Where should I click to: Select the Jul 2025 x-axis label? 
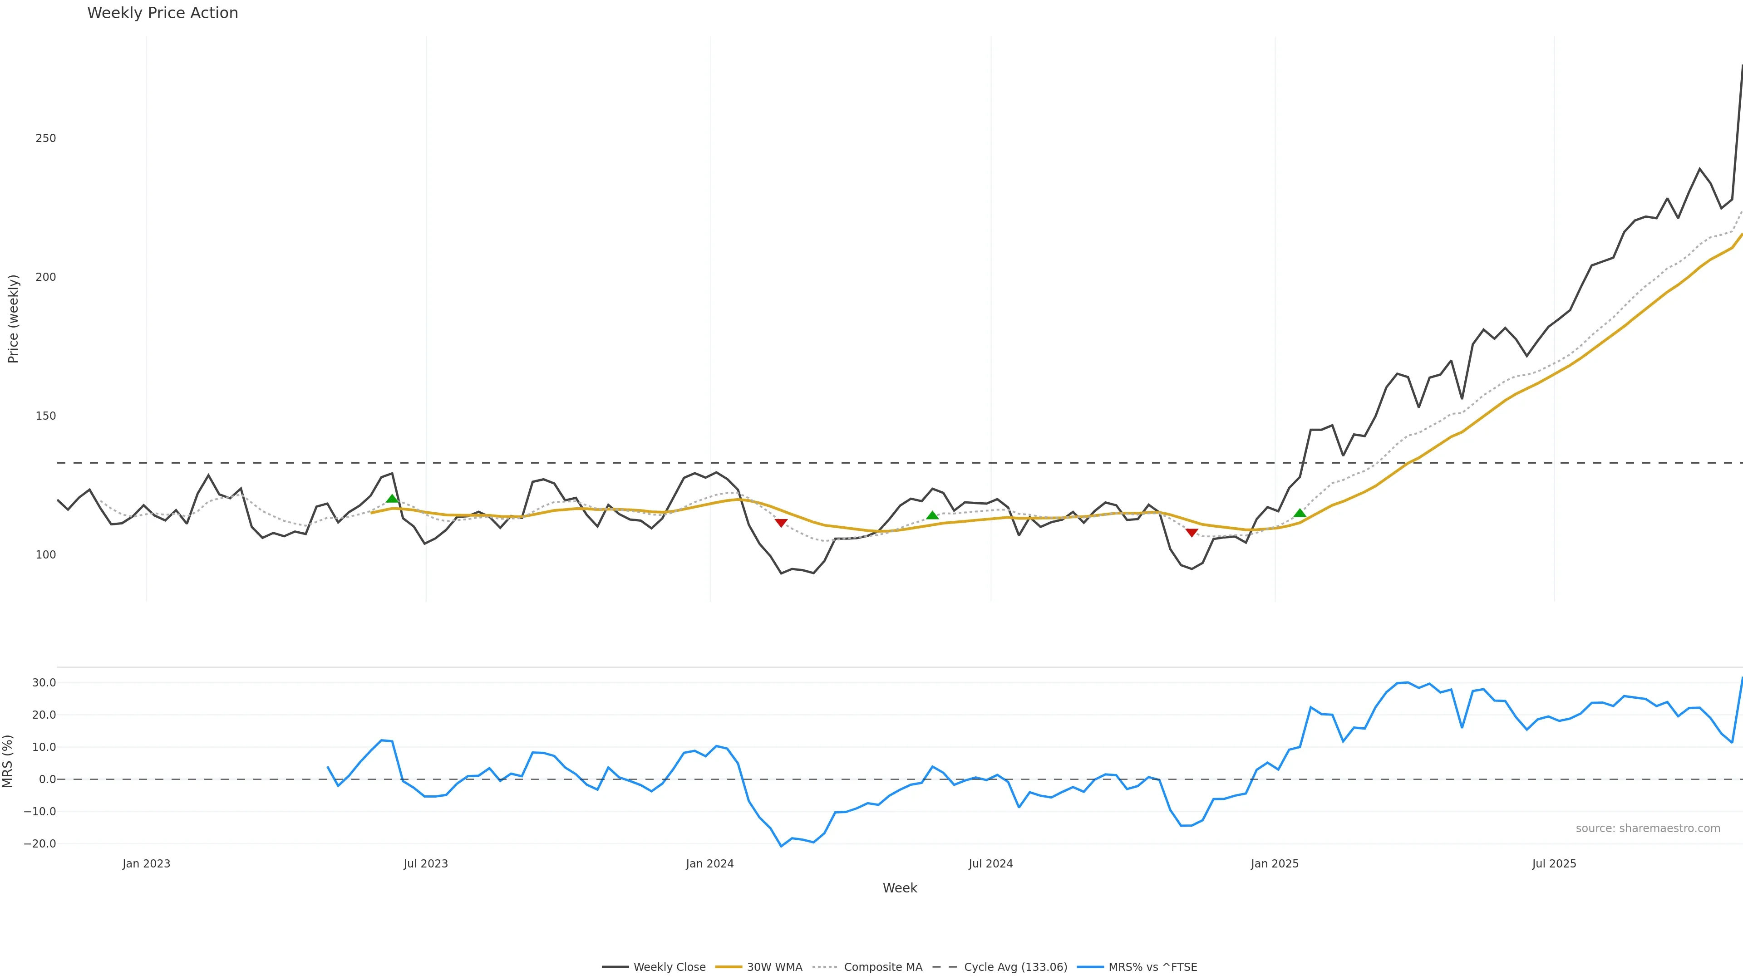pos(1554,864)
